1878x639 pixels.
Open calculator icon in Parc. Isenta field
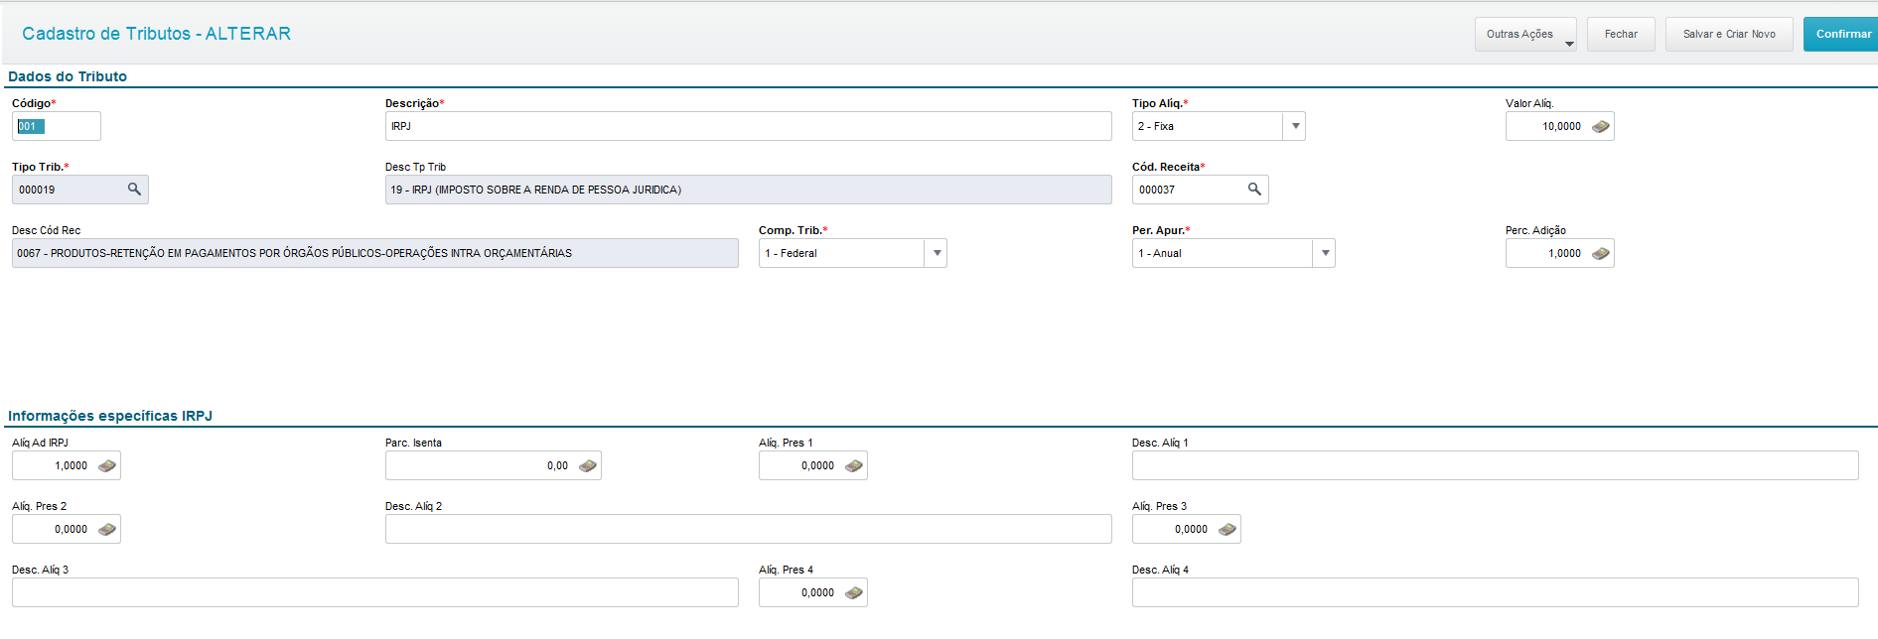(588, 466)
